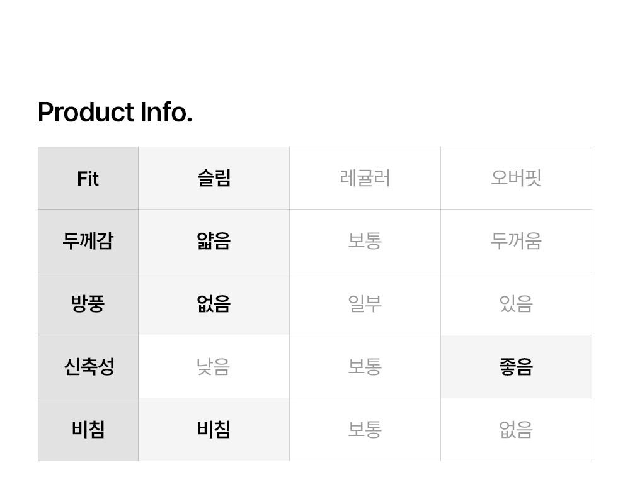Choose the 레귤러 fit cell

[x=365, y=178]
